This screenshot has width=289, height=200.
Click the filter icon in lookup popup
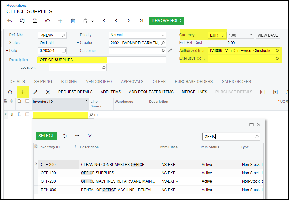tap(90, 136)
